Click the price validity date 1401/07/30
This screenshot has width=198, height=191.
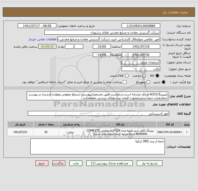click(141, 55)
